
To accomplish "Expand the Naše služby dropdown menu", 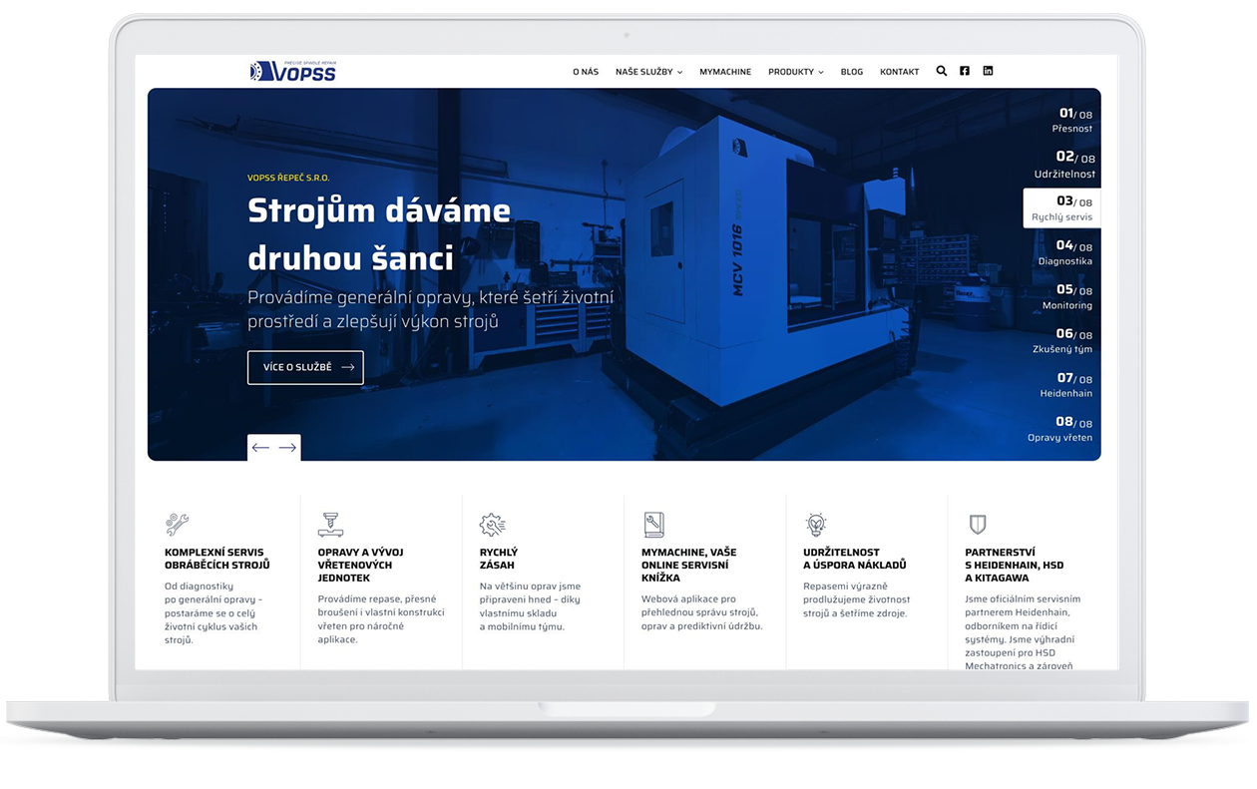I will point(648,72).
